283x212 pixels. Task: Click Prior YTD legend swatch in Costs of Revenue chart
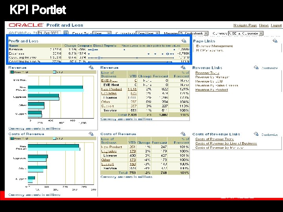click(12, 139)
